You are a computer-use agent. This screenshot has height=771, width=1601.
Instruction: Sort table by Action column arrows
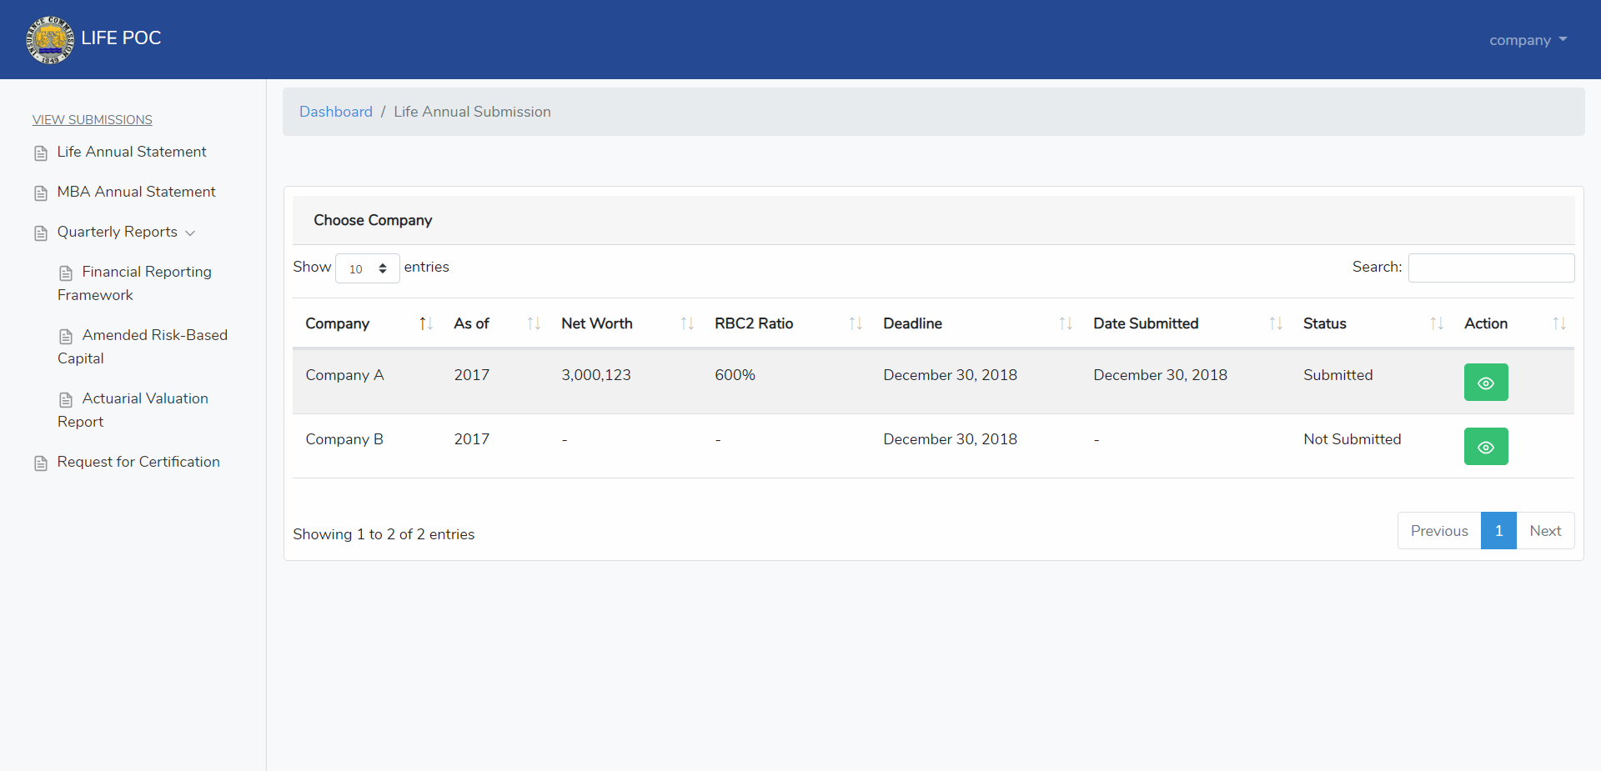click(x=1559, y=323)
